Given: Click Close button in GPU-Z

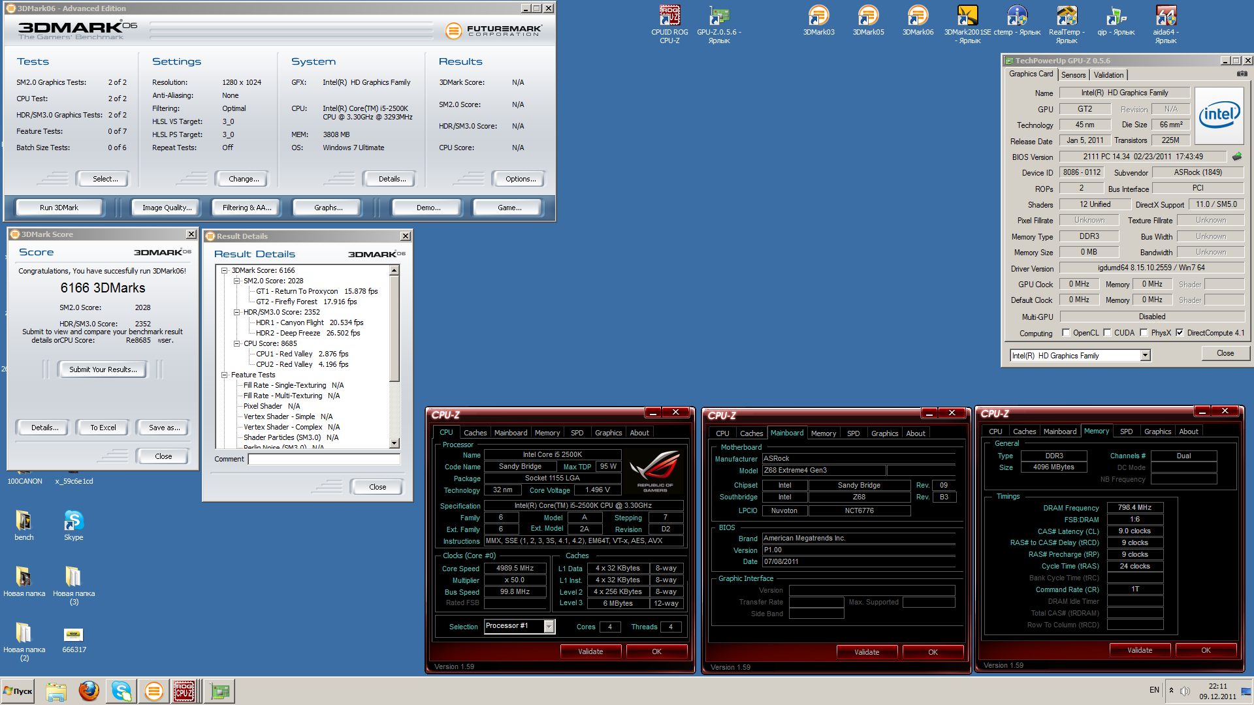Looking at the screenshot, I should (x=1225, y=353).
